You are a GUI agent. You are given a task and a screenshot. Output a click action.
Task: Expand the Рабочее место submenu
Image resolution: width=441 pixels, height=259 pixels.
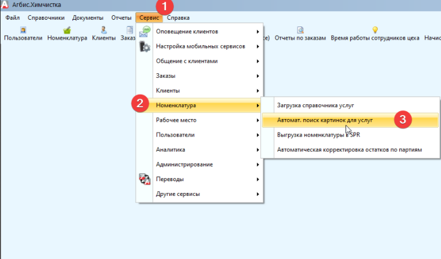(200, 120)
